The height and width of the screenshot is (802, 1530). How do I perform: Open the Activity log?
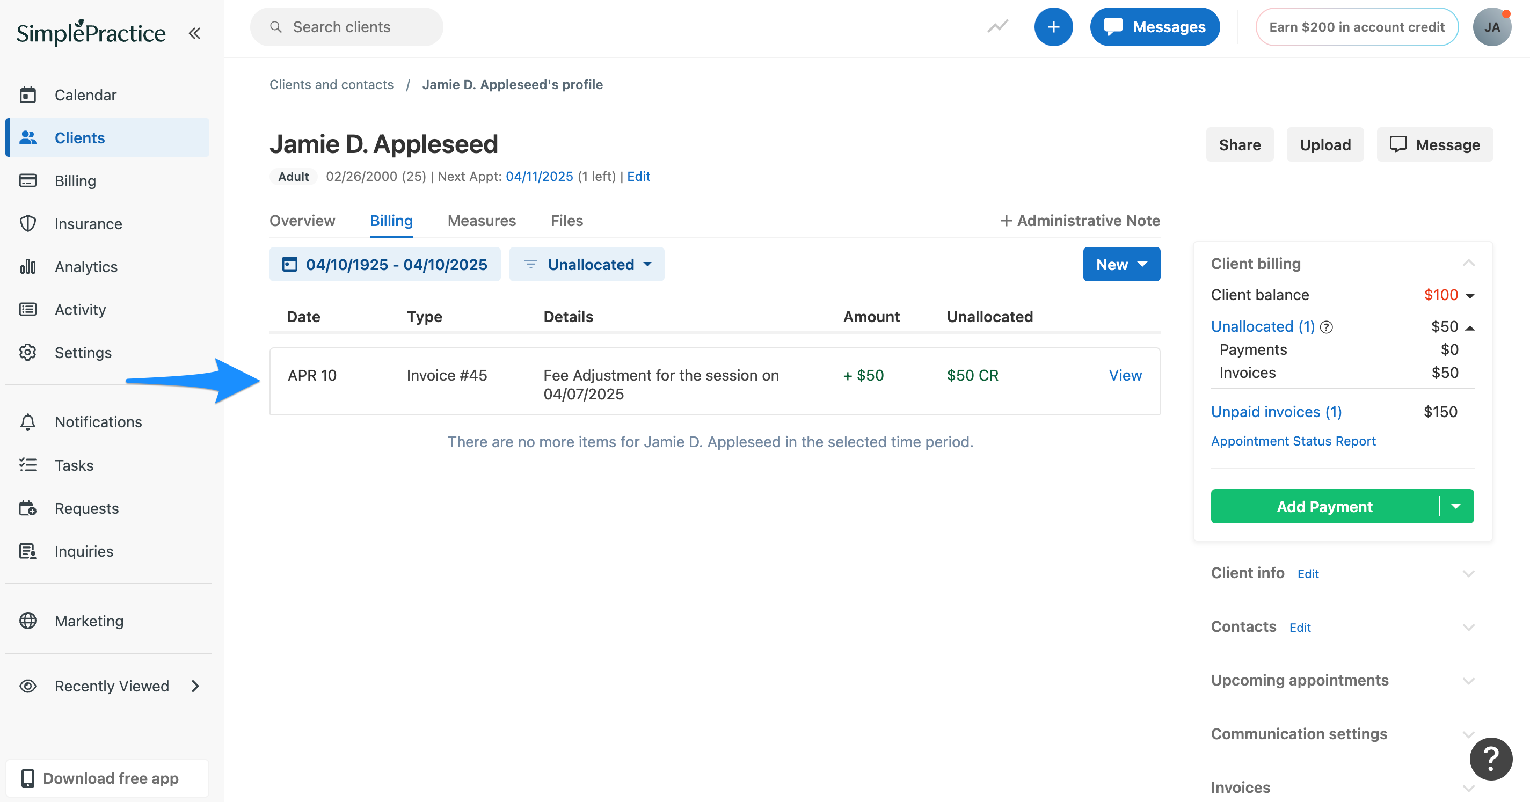click(80, 309)
